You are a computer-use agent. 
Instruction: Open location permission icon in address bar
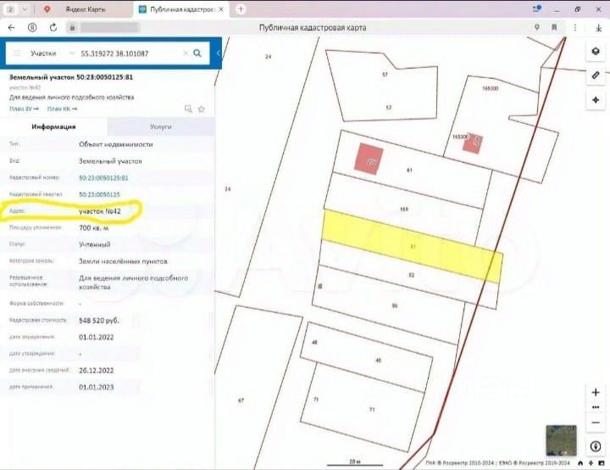tap(537, 27)
